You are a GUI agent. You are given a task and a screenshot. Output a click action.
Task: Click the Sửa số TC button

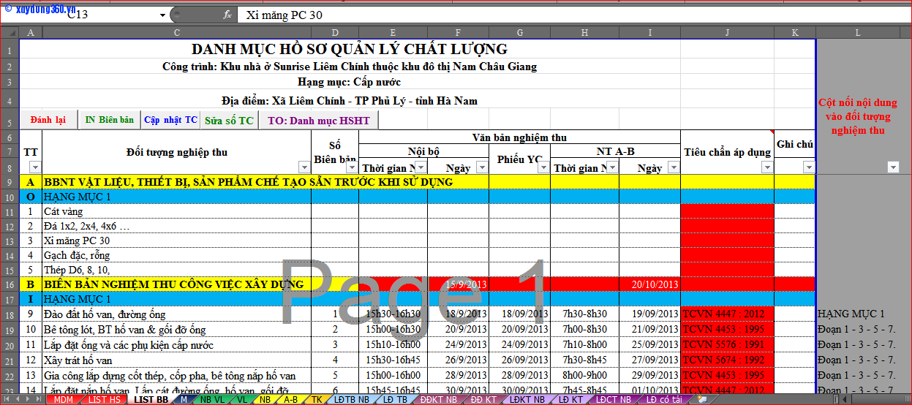click(229, 121)
